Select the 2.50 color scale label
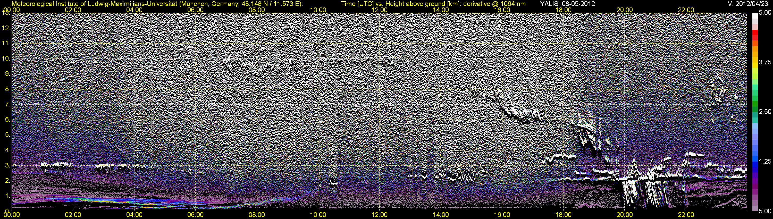This screenshot has height=219, width=773. coord(765,112)
